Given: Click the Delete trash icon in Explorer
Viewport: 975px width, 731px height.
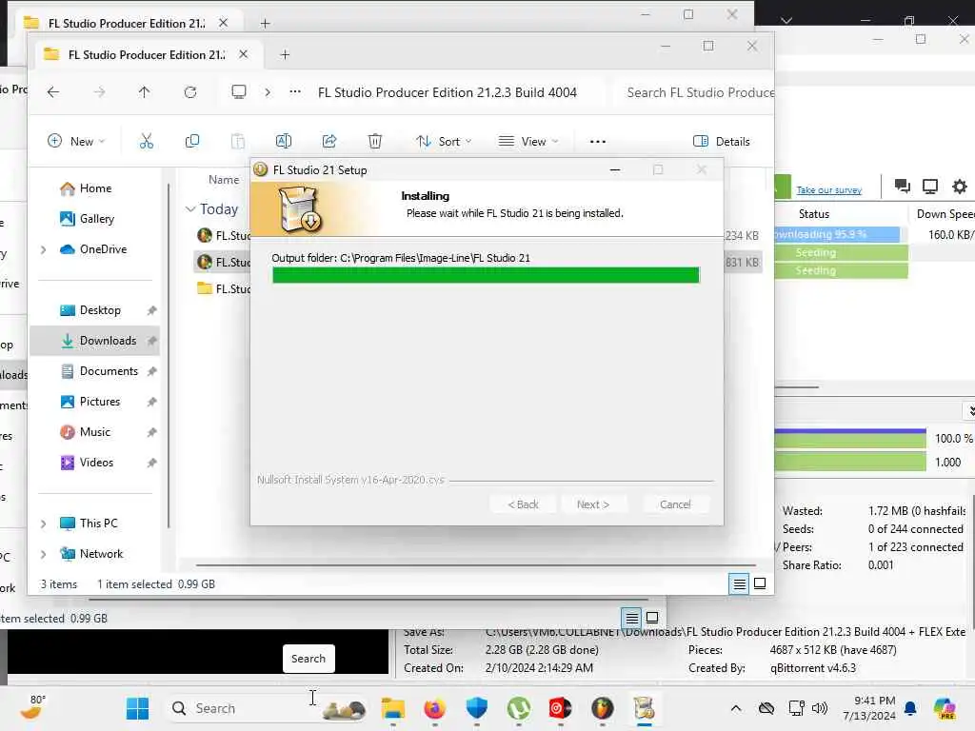Looking at the screenshot, I should tap(375, 142).
